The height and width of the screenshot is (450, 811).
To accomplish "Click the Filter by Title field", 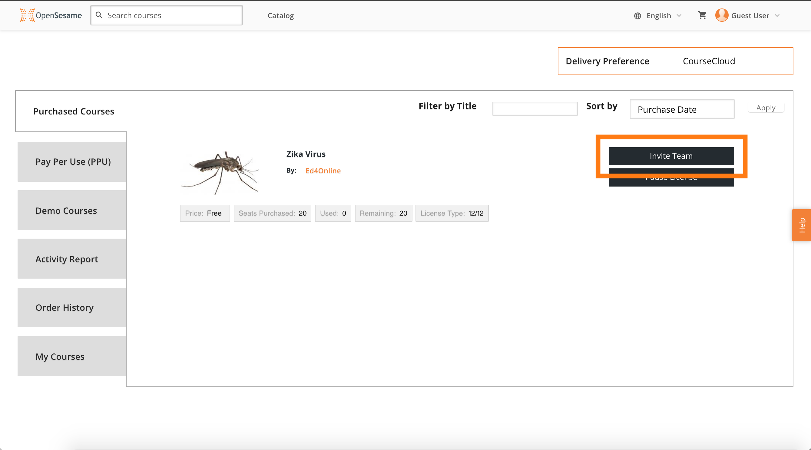I will 535,109.
